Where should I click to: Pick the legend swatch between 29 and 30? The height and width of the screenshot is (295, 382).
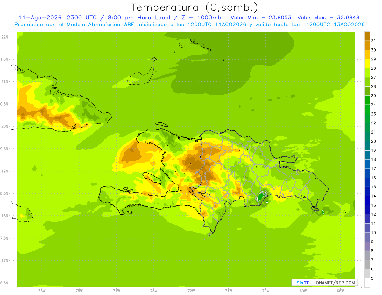tap(367, 54)
